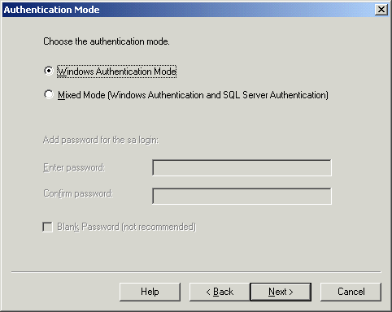Click the Enter password text field
392x312 pixels.
click(x=242, y=167)
